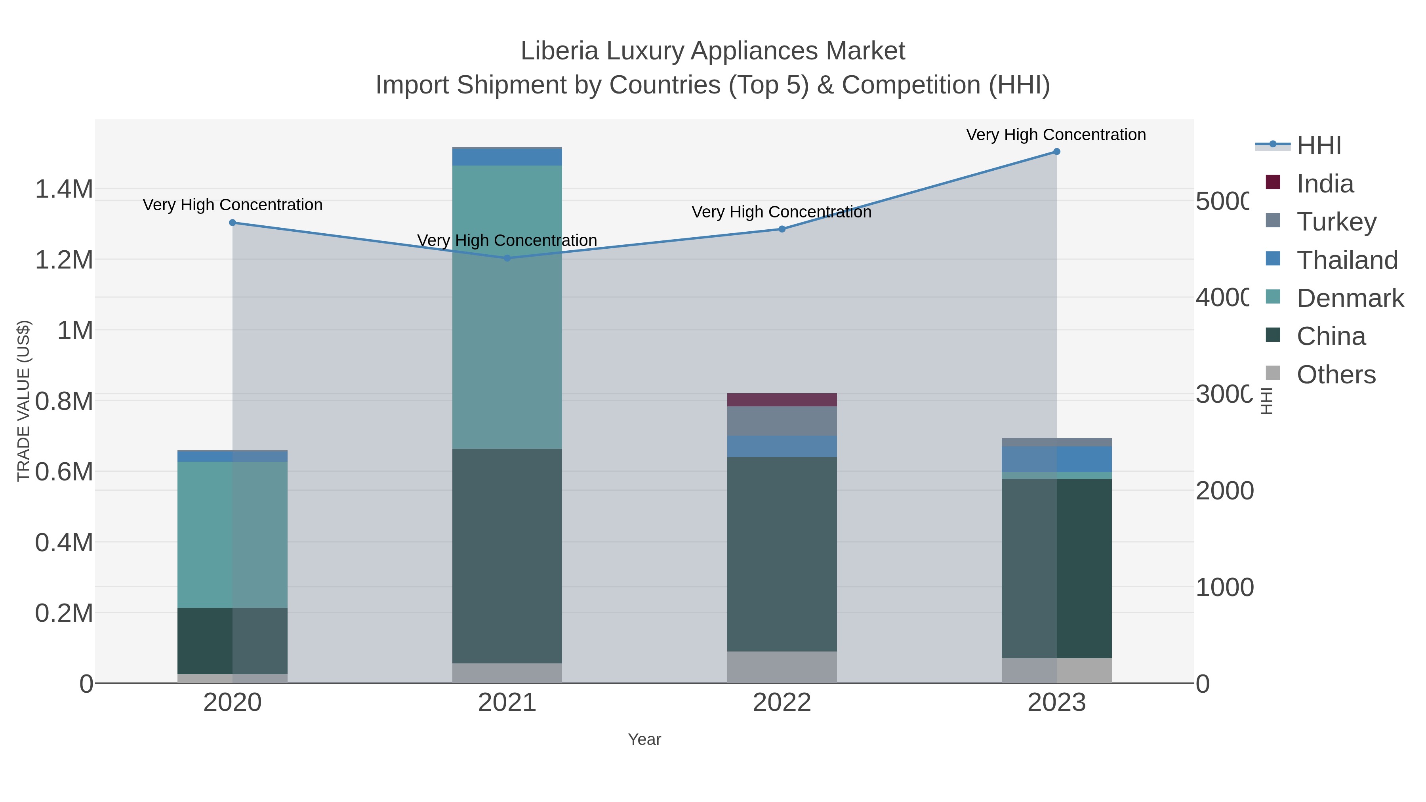
Task: Click the Denmark teal legend swatch
Action: (1273, 297)
